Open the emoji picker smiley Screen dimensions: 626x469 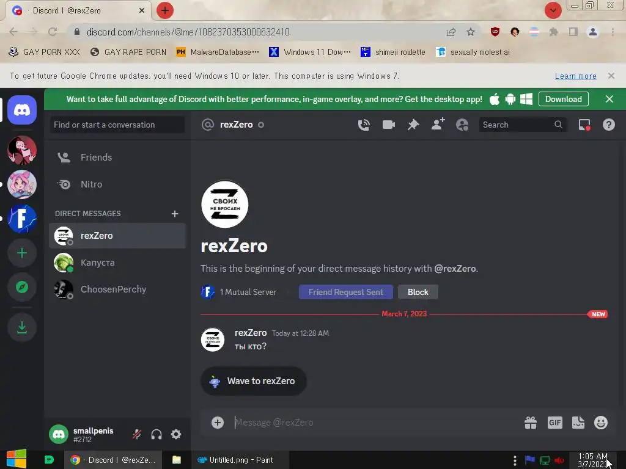[601, 423]
